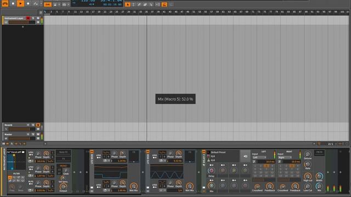Select the Pen tool in the toolbar
Screen dimensions: 351x197
(139, 4)
